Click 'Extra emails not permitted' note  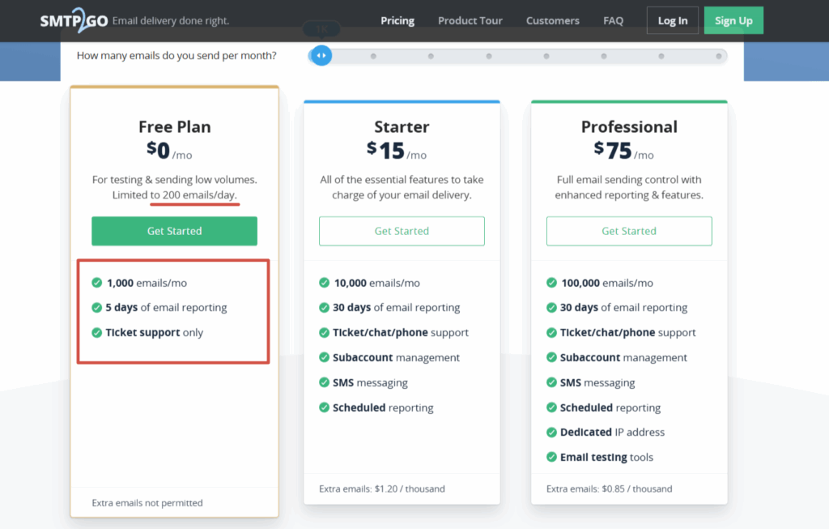(x=147, y=503)
